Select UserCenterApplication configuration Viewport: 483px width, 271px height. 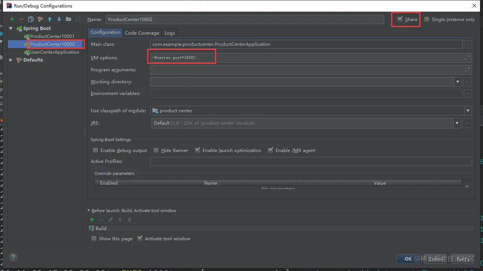(55, 52)
